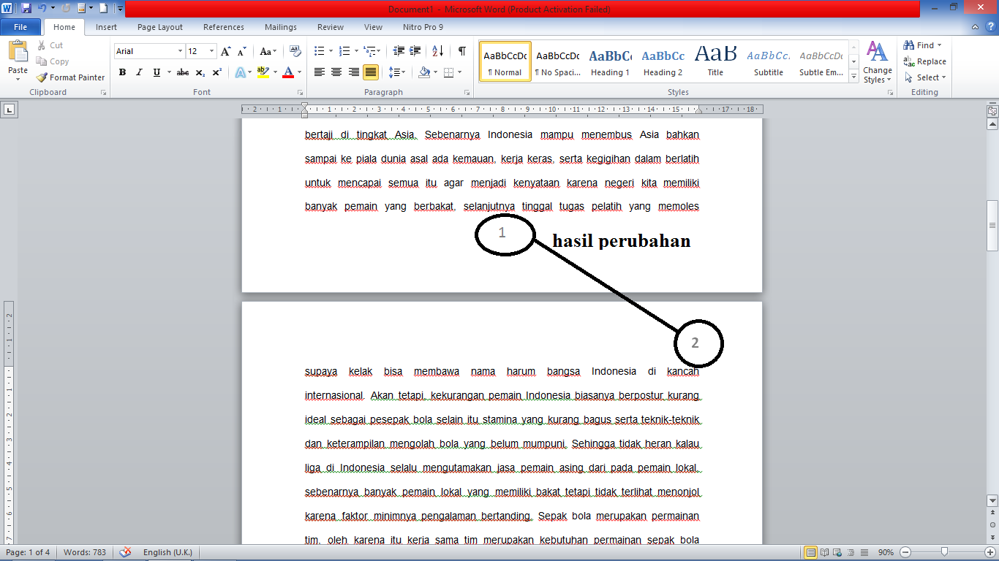Screen dimensions: 999x561
Task: Click the Undo icon in Quick Access Toolbar
Action: click(x=42, y=8)
